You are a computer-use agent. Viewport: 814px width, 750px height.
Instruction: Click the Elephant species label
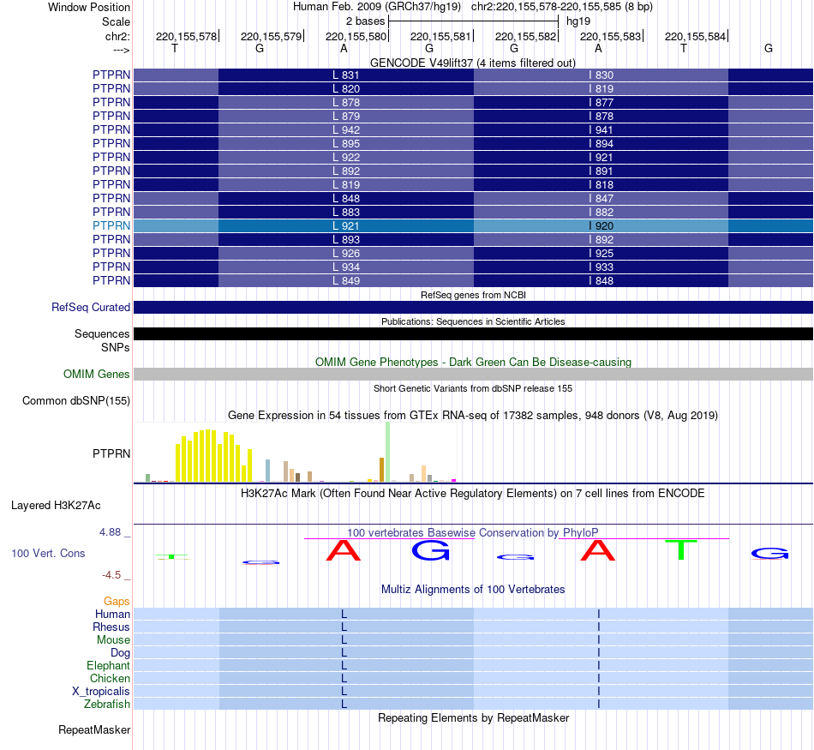(x=108, y=665)
